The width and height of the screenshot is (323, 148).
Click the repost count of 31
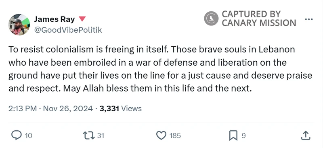point(100,135)
